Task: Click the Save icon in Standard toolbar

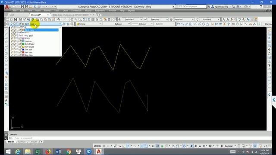Action: [x=16, y=19]
